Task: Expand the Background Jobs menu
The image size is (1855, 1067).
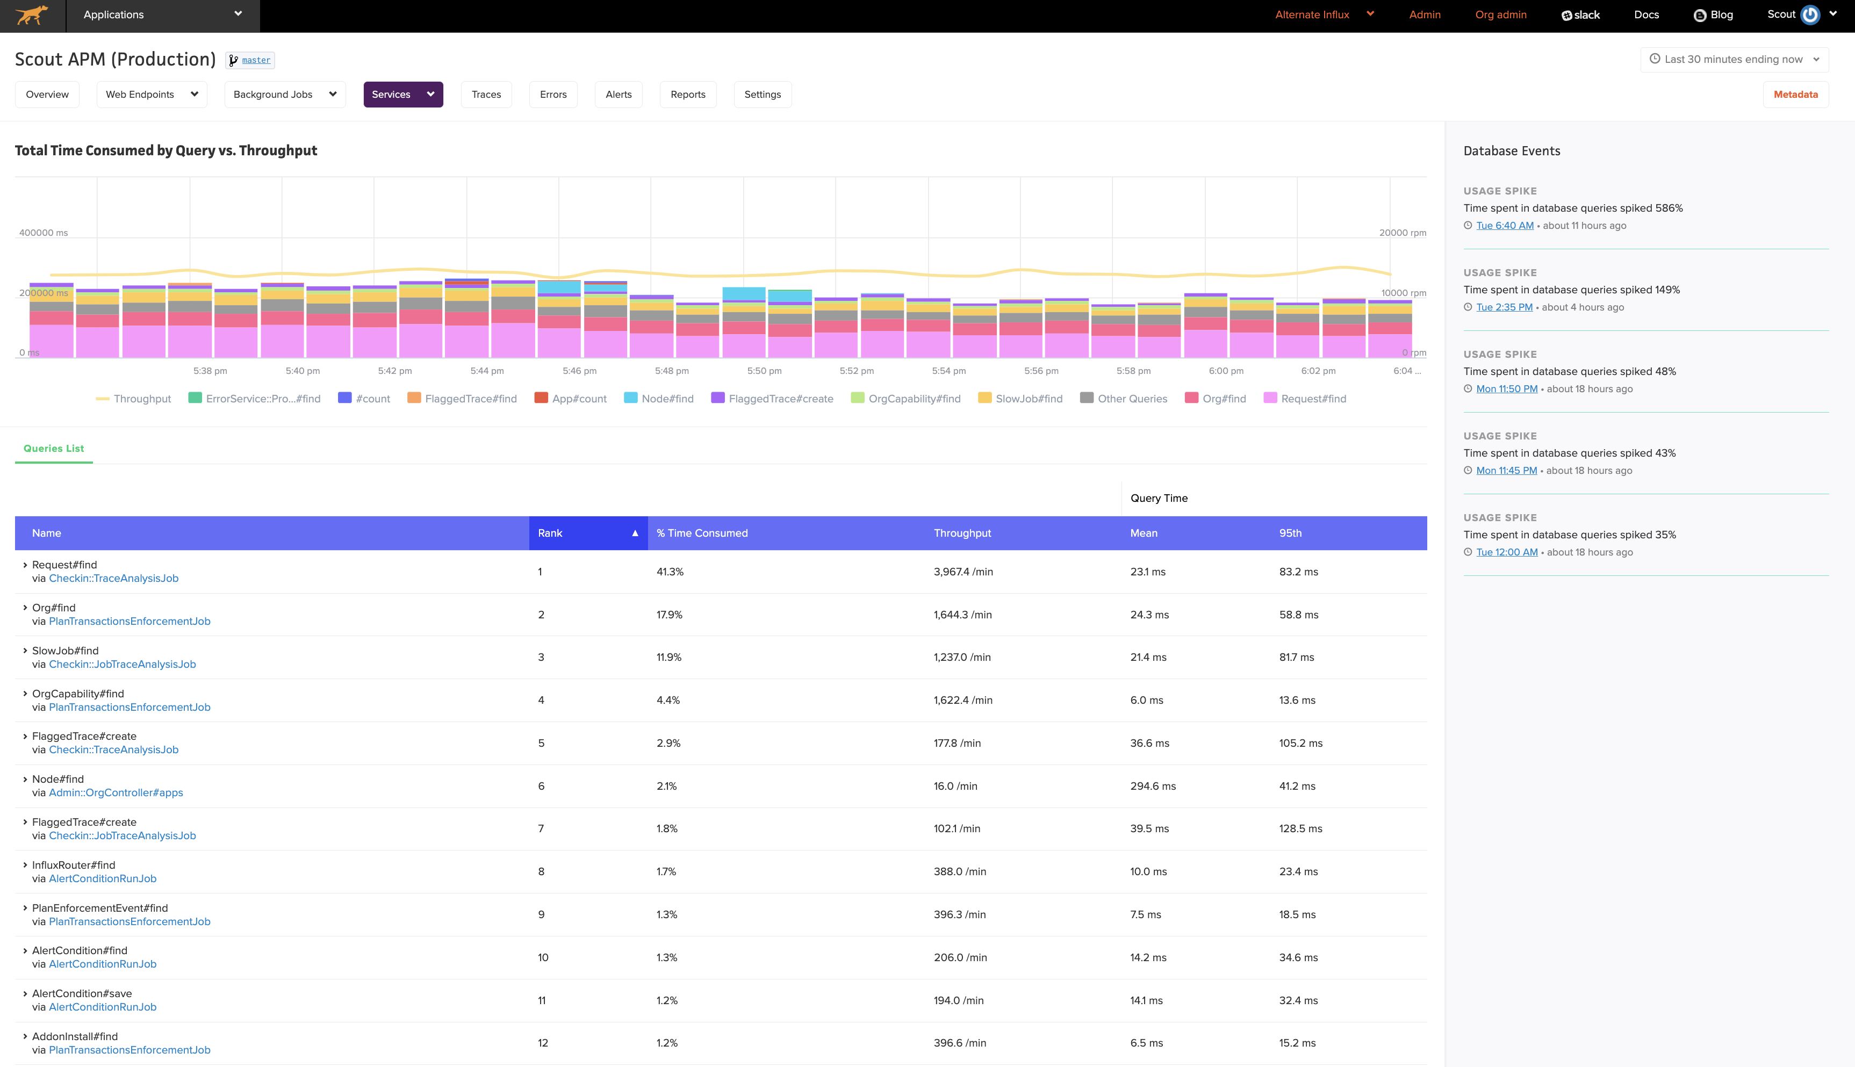Action: coord(285,95)
